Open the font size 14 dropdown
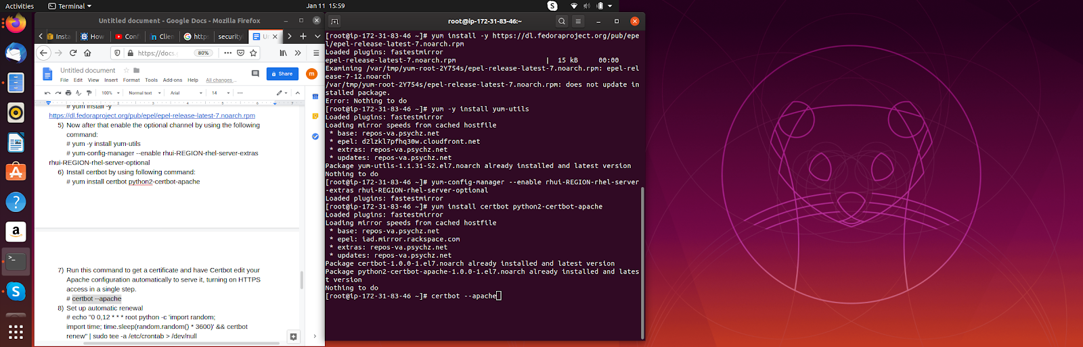1083x347 pixels. coord(221,92)
